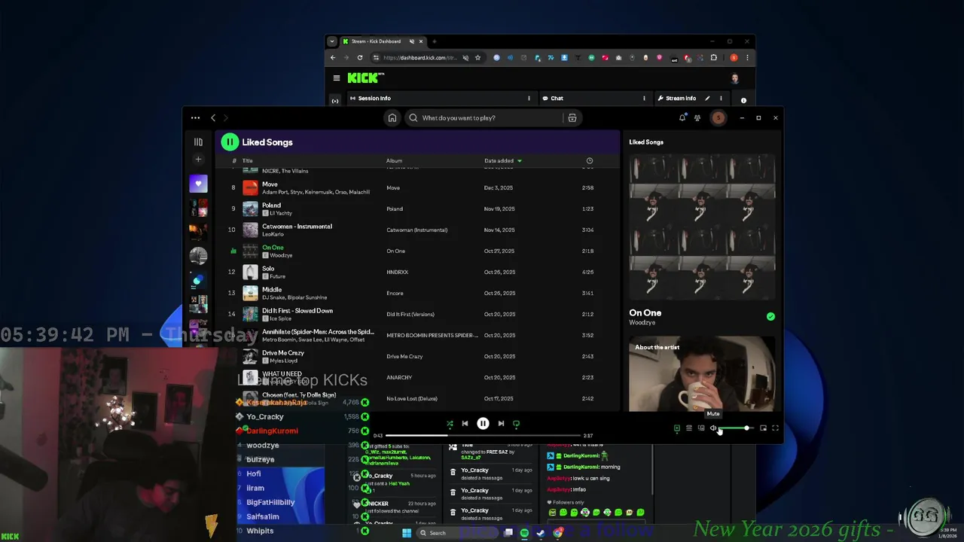The image size is (964, 542).
Task: Open Spotify from the Windows taskbar
Action: click(525, 533)
